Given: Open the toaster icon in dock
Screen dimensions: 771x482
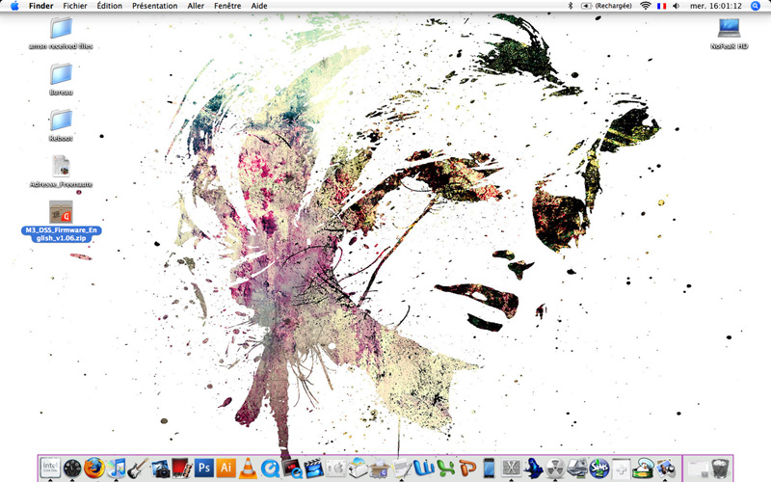Looking at the screenshot, I should coord(358,468).
